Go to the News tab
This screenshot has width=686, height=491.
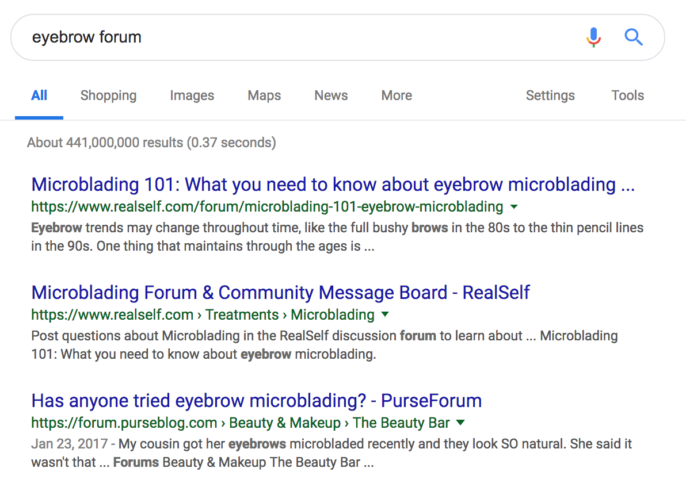click(x=331, y=95)
